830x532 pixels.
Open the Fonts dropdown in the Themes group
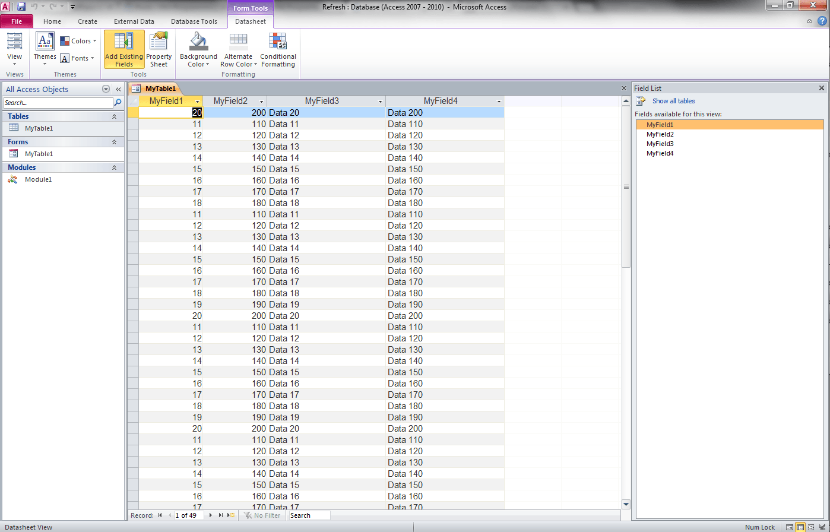78,58
